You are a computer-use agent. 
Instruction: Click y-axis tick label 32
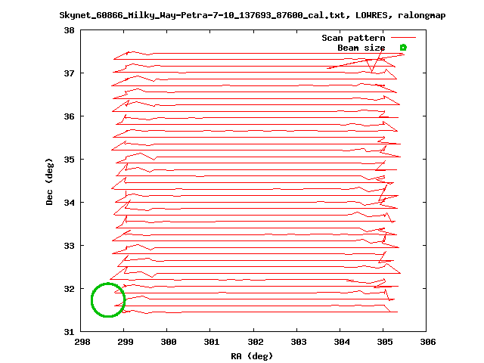tap(69, 289)
